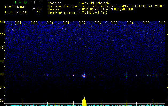Click the 0106 time marker
Image resolution: width=168 pixels, height=106 pixels.
(x=98, y=23)
